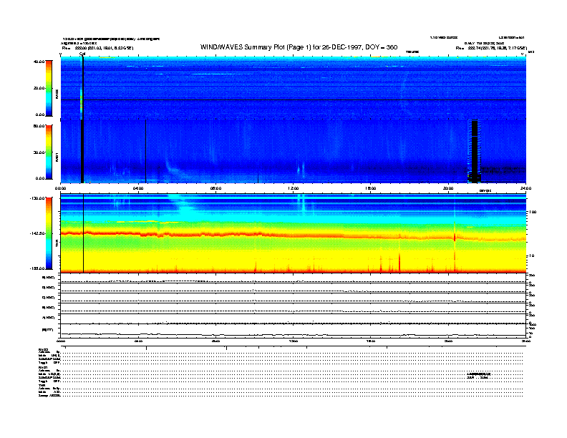Image resolution: width=567 pixels, height=438 pixels.
Task: Click the 08:00 tick label under RAD1 spectrogram
Action: 215,188
